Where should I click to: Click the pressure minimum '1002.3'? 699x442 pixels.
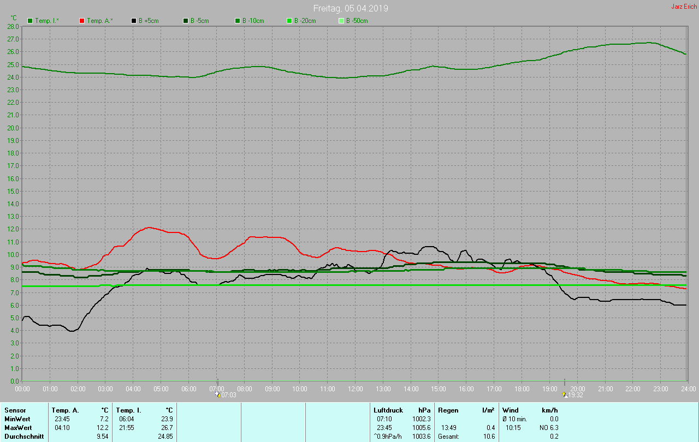tap(422, 419)
